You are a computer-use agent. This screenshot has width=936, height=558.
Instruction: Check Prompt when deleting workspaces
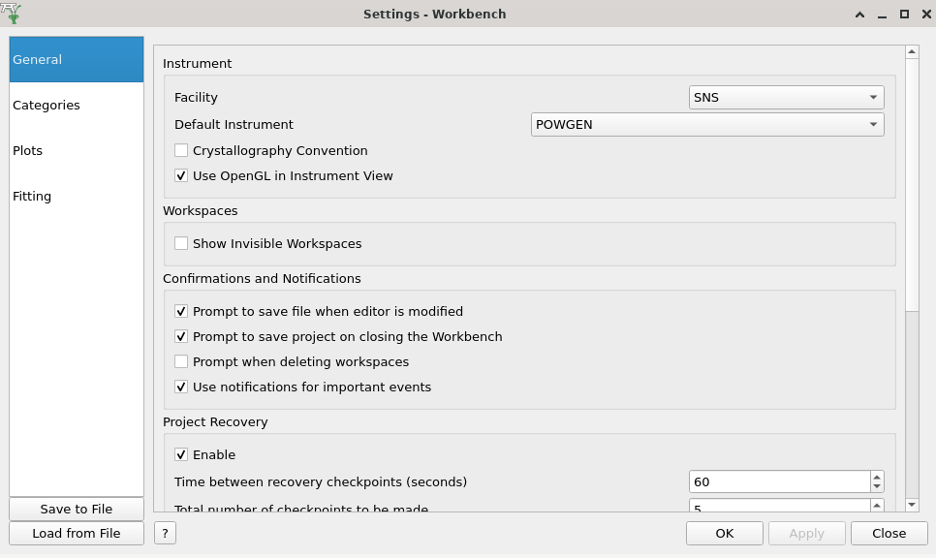181,362
